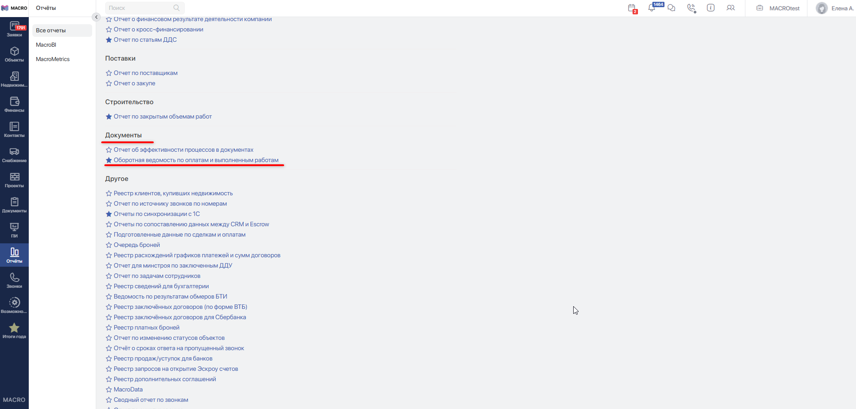Select the MacroBI tab
The height and width of the screenshot is (409, 856).
[46, 45]
